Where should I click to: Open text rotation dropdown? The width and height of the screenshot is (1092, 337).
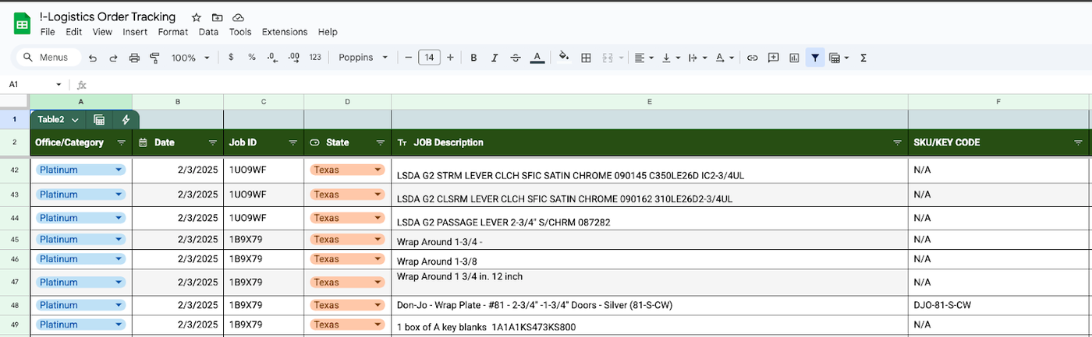724,58
